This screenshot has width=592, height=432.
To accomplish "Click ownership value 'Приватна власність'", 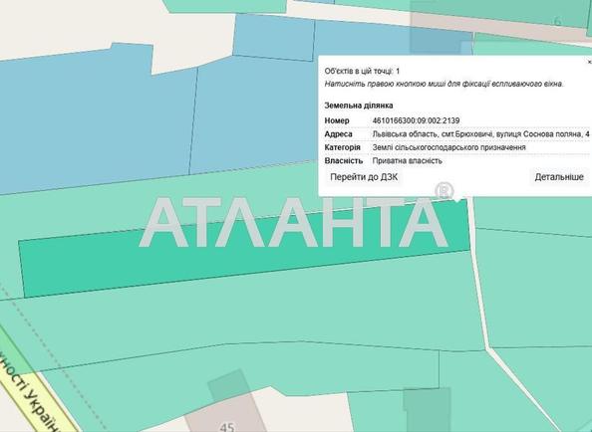I will point(407,161).
